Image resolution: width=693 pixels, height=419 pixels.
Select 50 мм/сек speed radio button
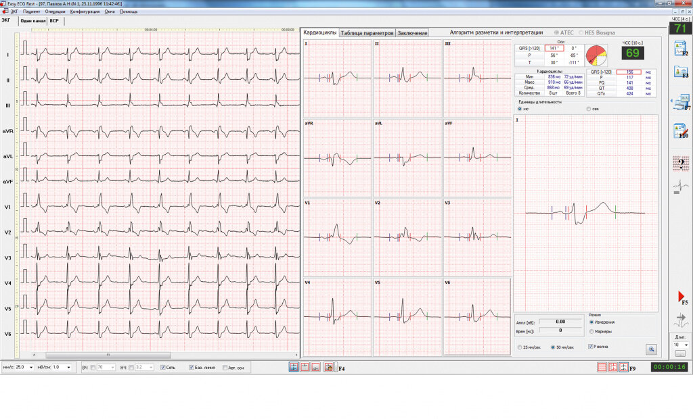point(553,347)
